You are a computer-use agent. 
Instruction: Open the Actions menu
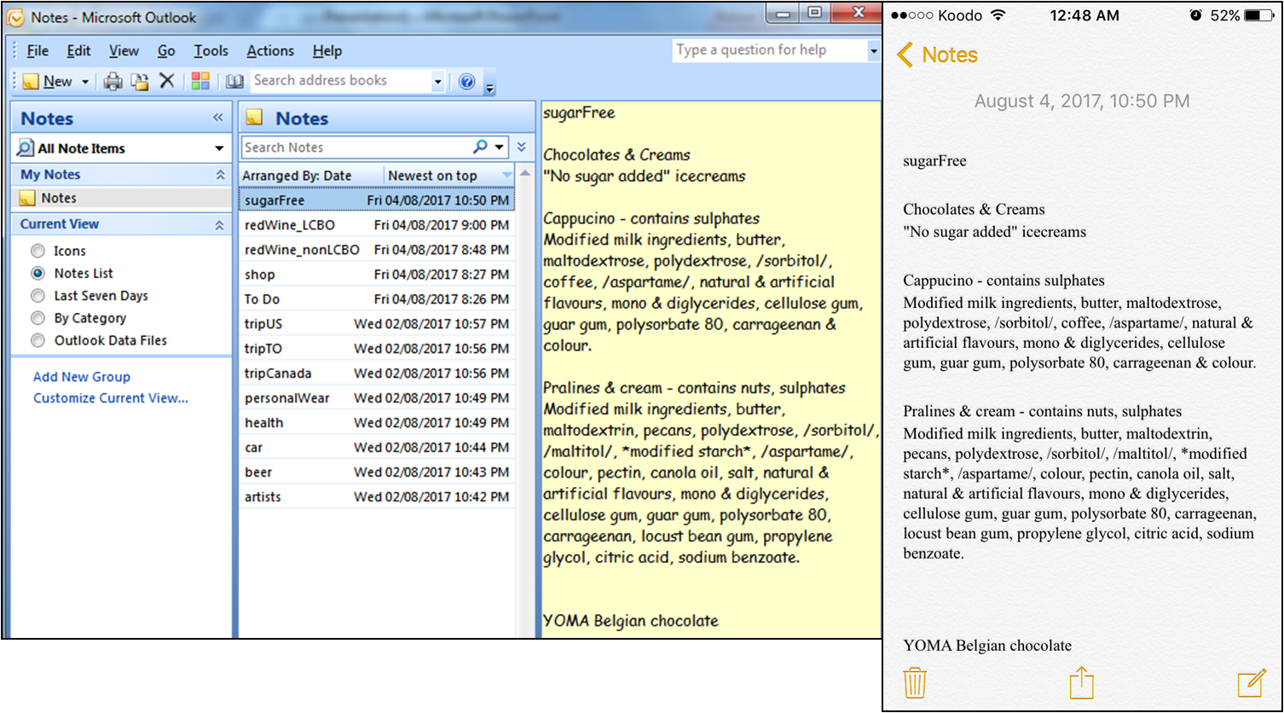(x=270, y=51)
